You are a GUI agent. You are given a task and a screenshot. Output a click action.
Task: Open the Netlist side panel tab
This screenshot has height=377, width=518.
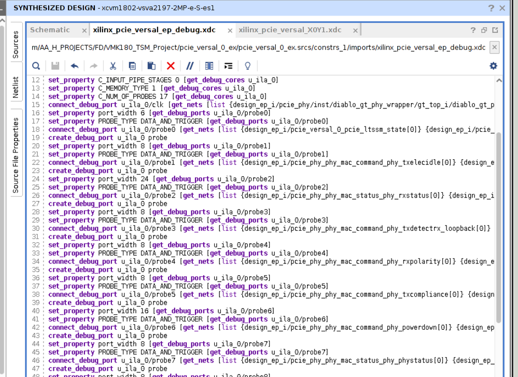point(16,88)
